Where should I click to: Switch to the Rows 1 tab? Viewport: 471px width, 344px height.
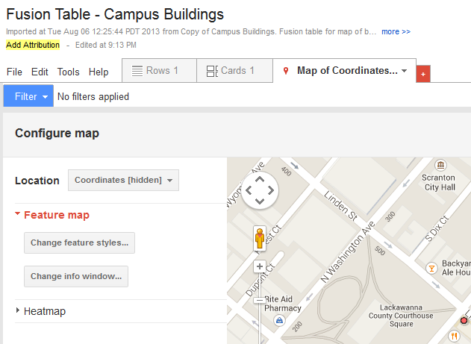(x=159, y=71)
